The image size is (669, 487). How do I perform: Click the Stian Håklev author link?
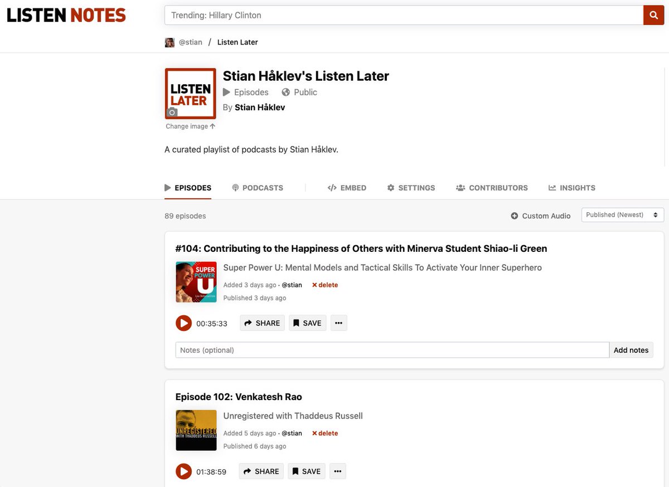click(260, 108)
